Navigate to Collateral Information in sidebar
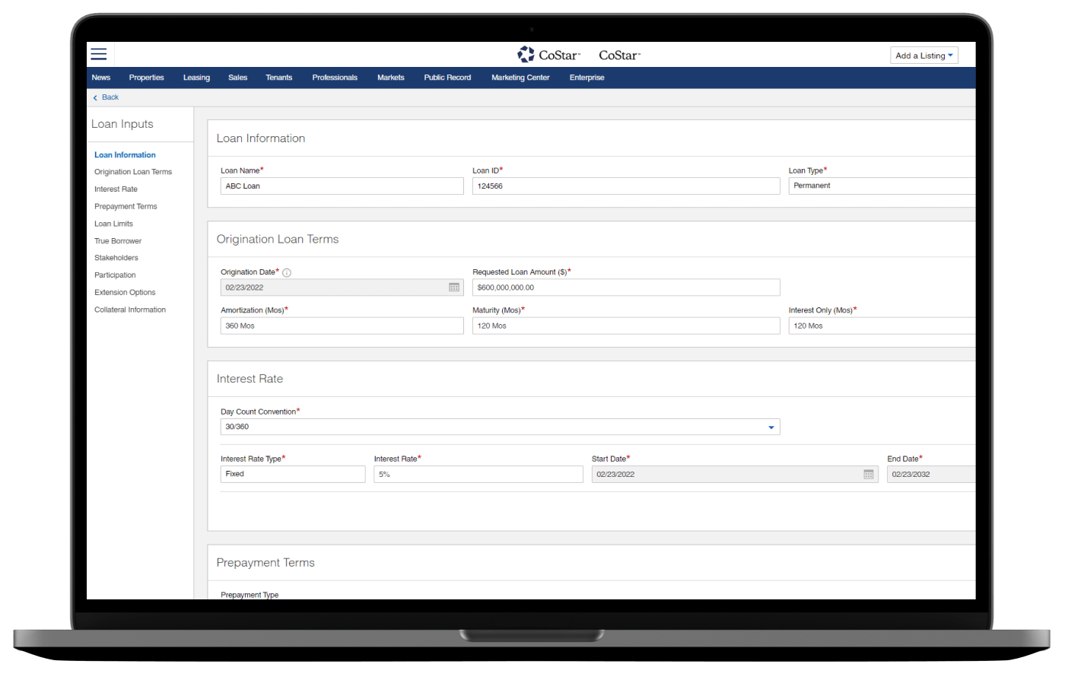 coord(130,310)
